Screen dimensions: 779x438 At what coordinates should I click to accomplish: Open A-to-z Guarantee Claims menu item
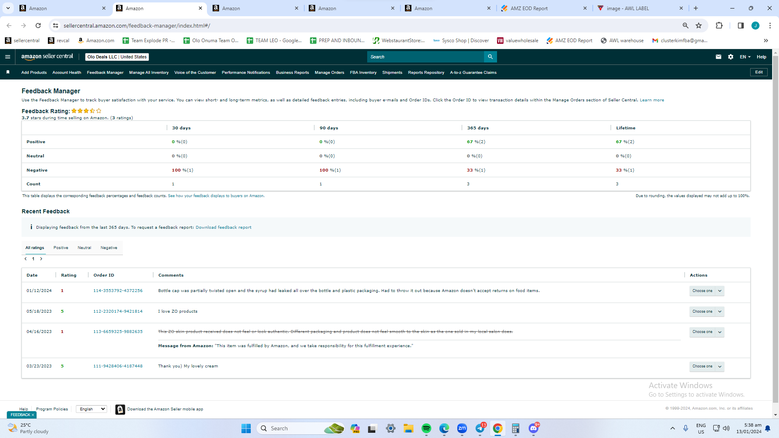tap(473, 73)
